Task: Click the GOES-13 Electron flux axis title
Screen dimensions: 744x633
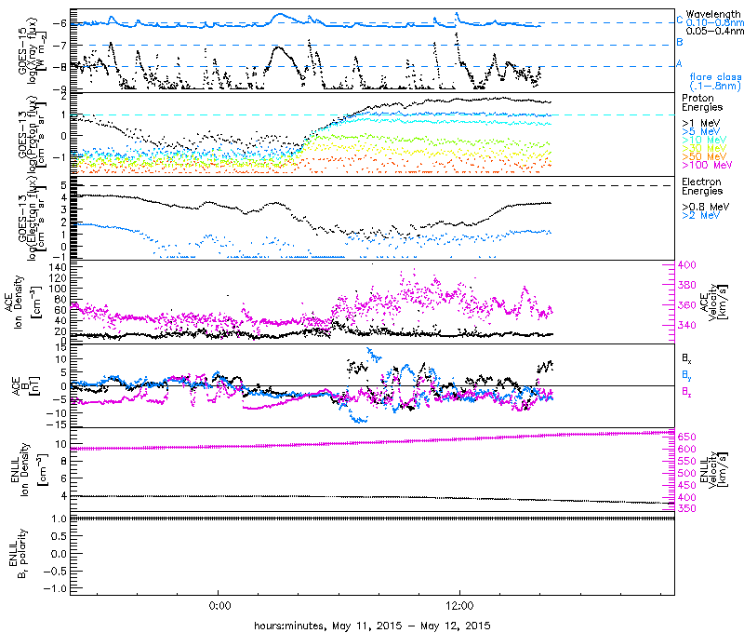Action: (x=33, y=218)
